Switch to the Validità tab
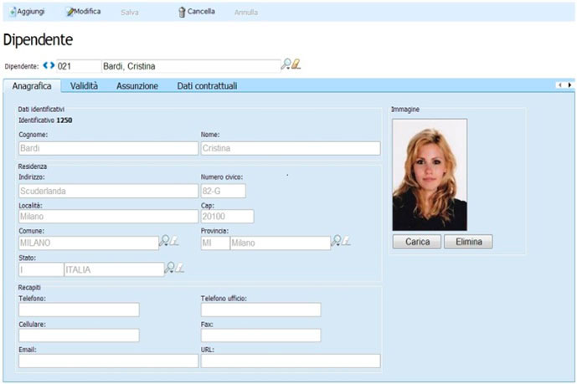 tap(84, 86)
